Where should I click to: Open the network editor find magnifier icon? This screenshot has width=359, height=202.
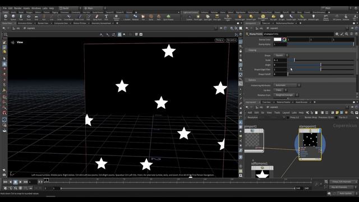tap(352, 113)
